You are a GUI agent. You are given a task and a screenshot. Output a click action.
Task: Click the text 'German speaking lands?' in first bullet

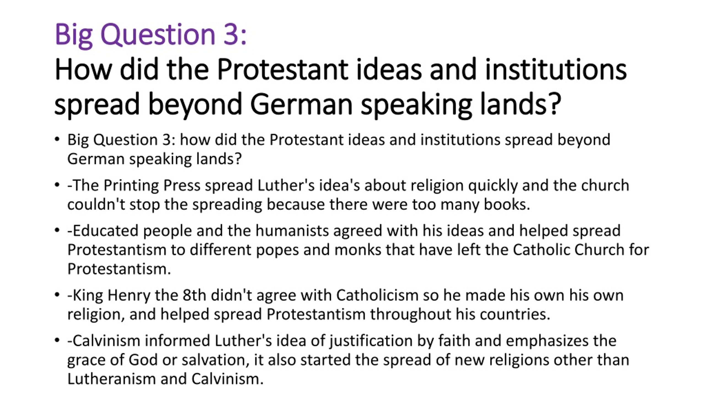(155, 159)
